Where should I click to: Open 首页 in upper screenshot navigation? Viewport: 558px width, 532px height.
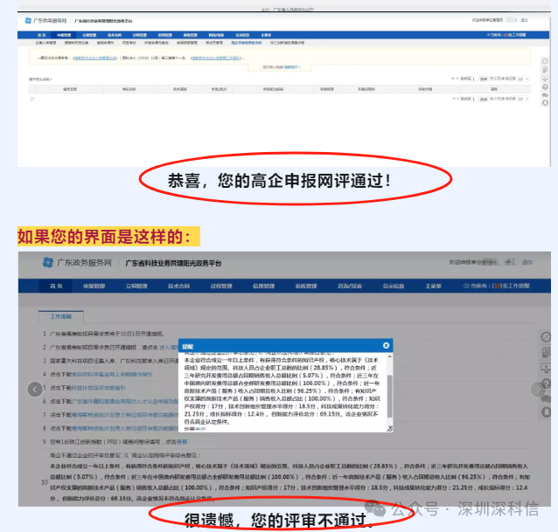[x=41, y=35]
